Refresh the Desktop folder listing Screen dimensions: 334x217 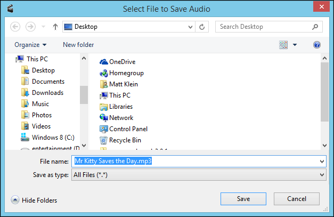pyautogui.click(x=202, y=27)
